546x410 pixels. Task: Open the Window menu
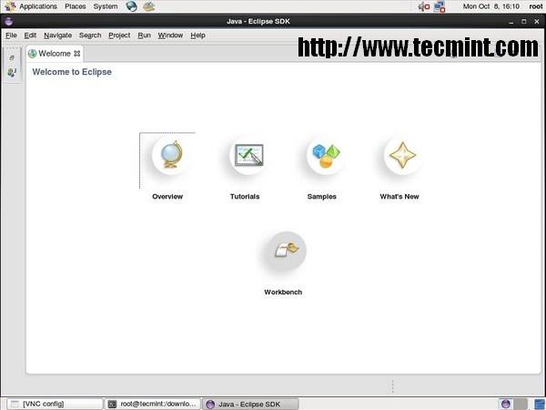170,36
